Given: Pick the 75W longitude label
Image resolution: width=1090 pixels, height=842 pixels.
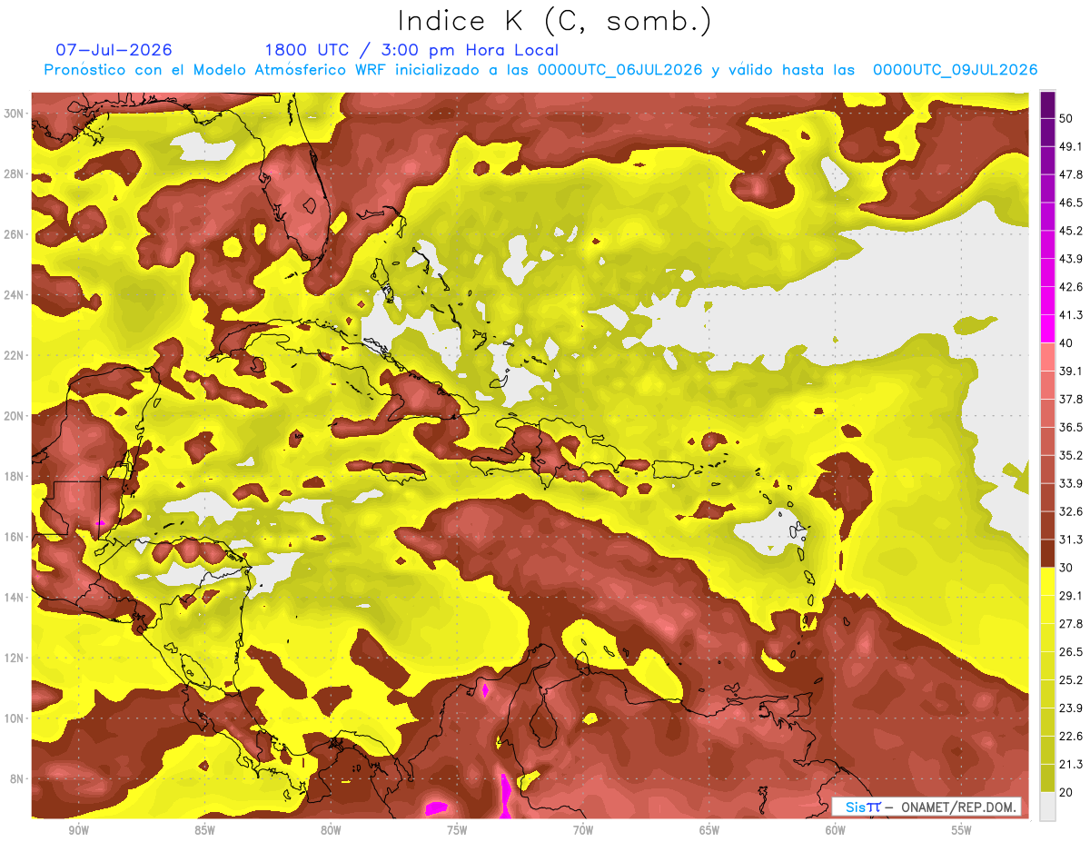Looking at the screenshot, I should pos(457,830).
